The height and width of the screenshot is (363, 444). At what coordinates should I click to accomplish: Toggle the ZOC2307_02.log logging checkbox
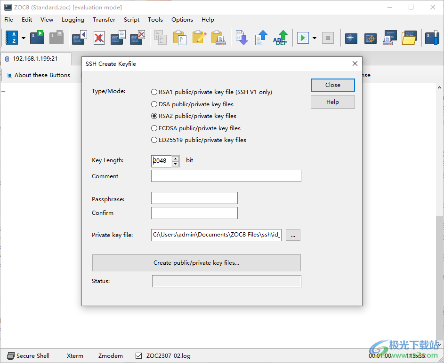[x=138, y=356]
